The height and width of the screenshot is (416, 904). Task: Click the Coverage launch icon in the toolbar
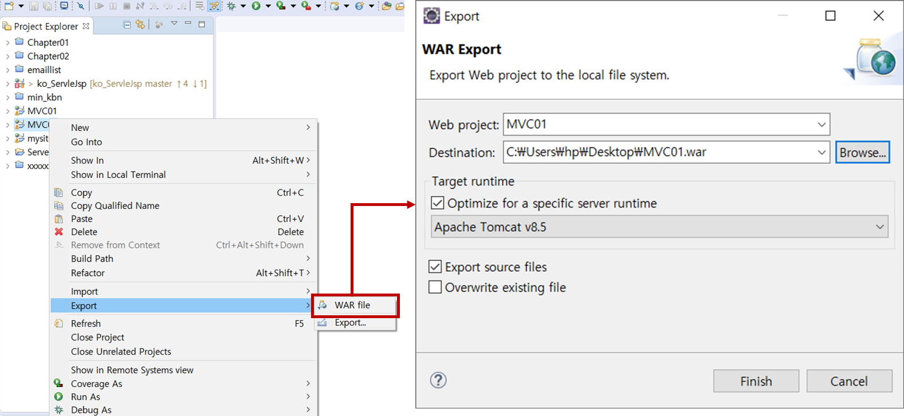(x=281, y=6)
